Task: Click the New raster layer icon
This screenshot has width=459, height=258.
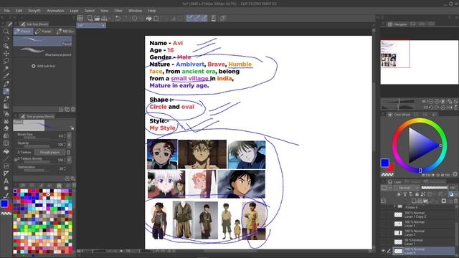Action: point(414,201)
